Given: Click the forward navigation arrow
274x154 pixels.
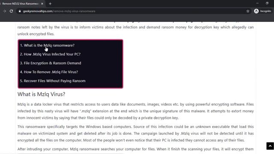Looking at the screenshot, I should 5,11.
